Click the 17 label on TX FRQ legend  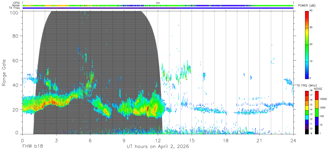[311, 95]
